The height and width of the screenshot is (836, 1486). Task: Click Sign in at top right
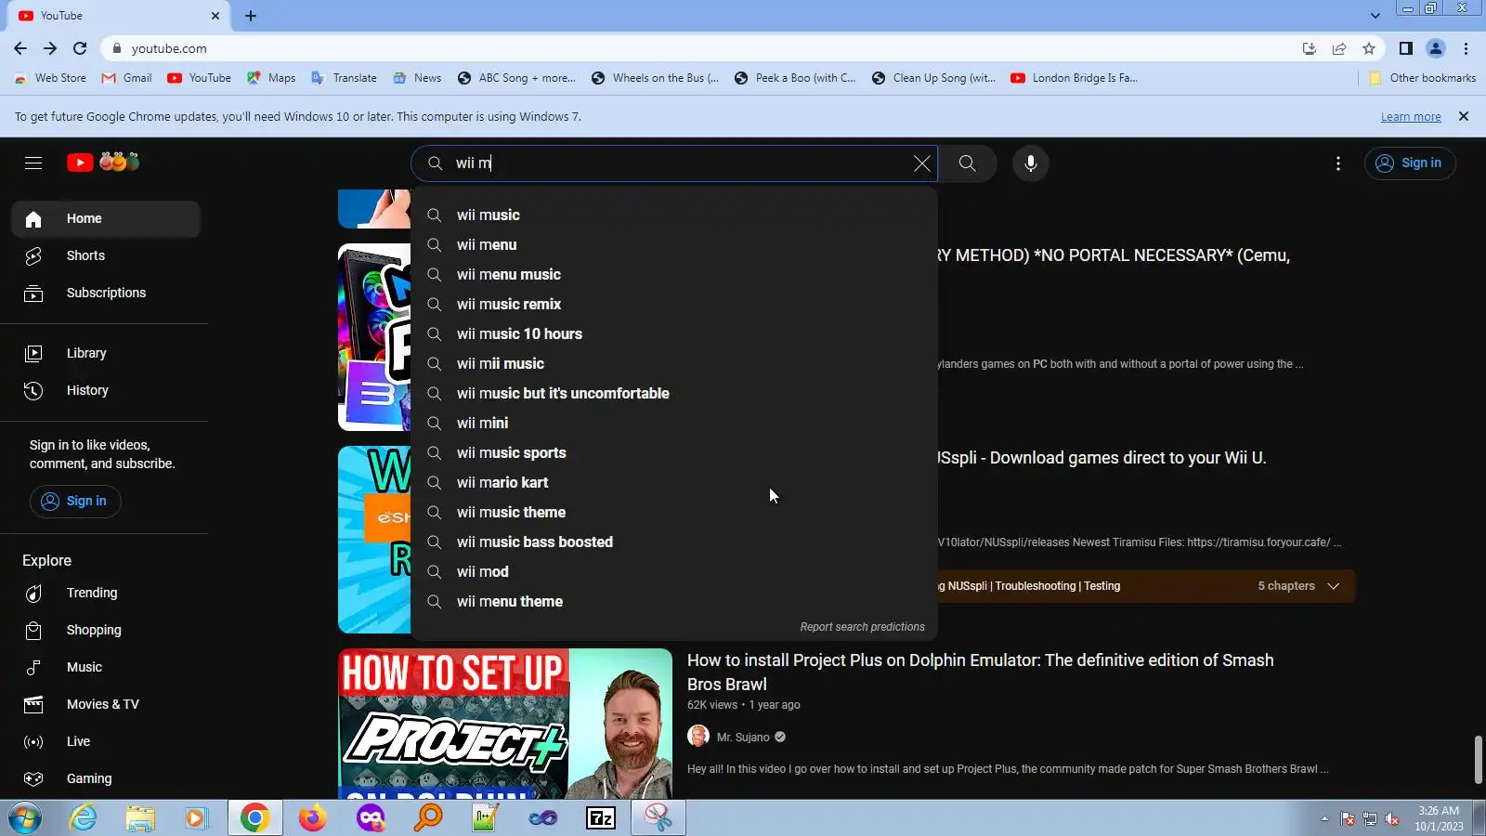click(1409, 163)
